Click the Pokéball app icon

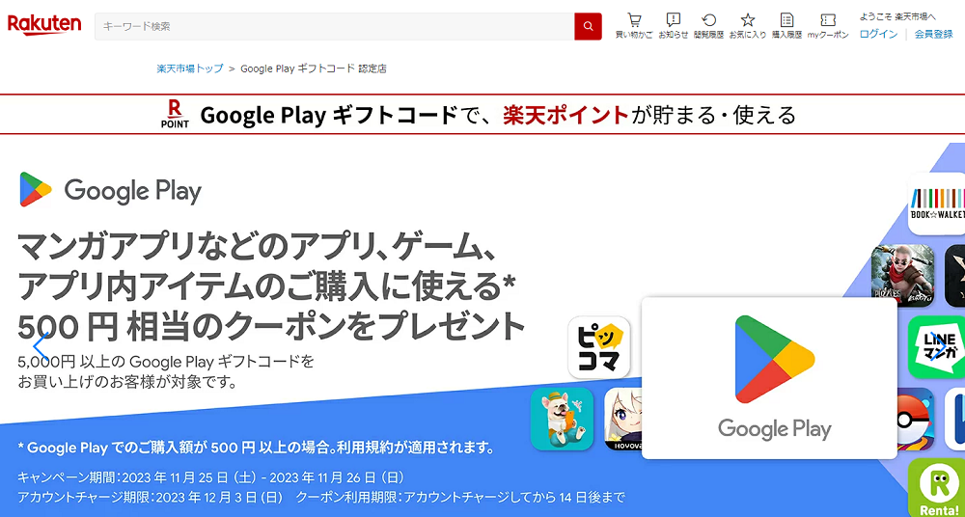tap(916, 419)
